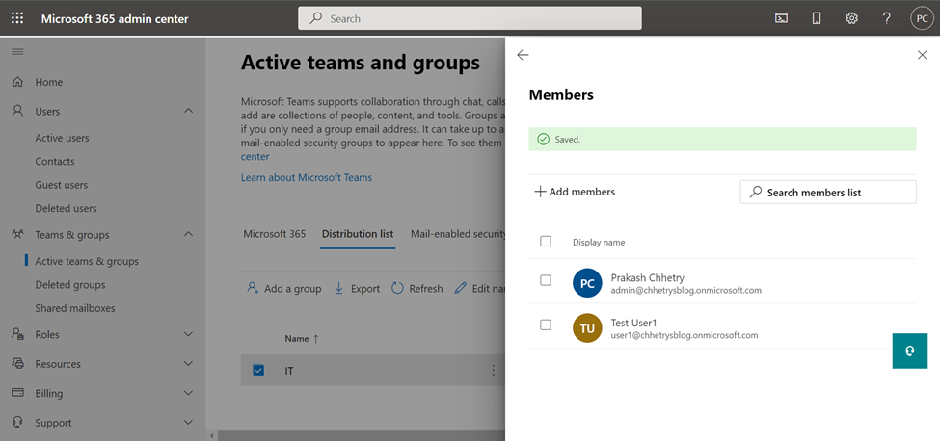Collapse the Teams & groups chevron

tap(188, 235)
